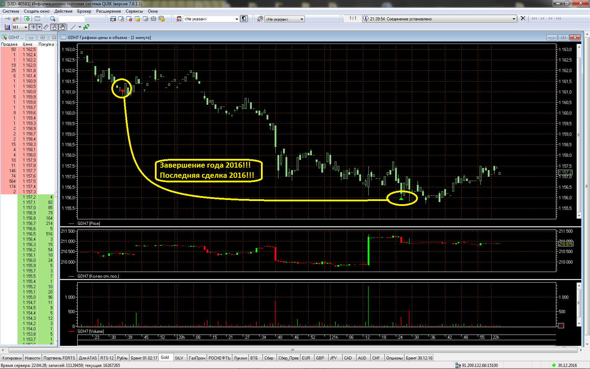Open the Расширения menu
590x369 pixels.
coord(109,11)
